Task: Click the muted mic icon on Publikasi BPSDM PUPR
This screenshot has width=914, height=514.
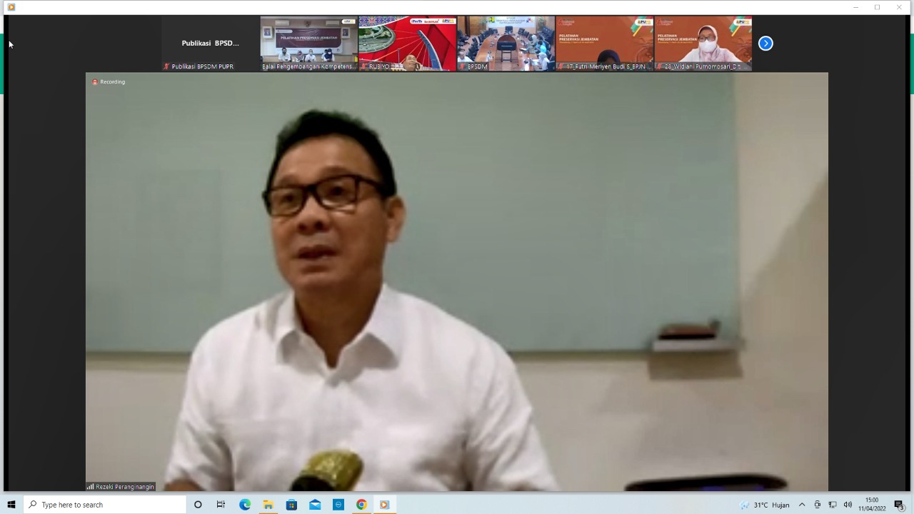Action: click(x=167, y=66)
